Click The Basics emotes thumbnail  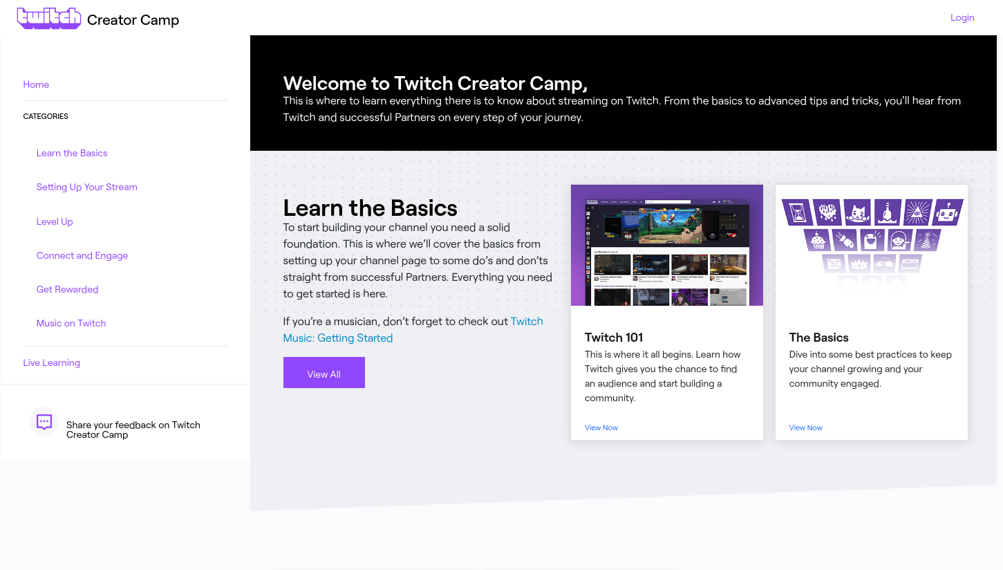click(872, 245)
